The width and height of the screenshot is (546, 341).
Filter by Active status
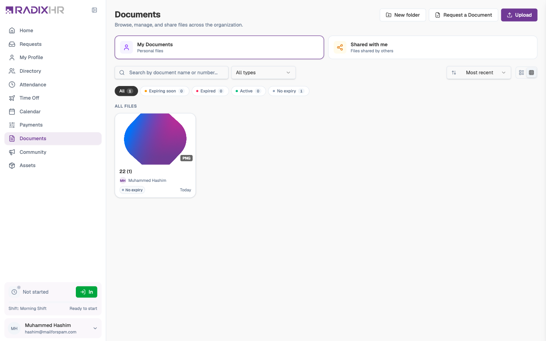[248, 91]
